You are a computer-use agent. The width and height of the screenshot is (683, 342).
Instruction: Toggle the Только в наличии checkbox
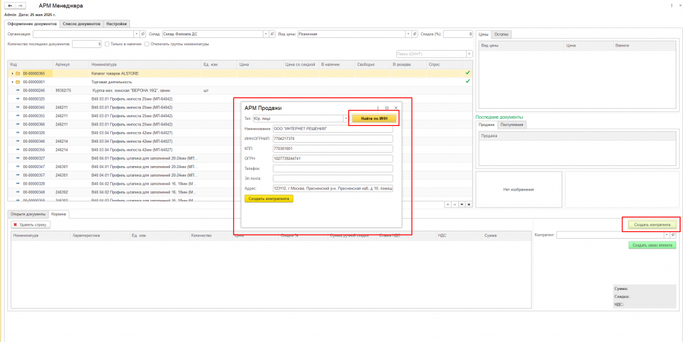(107, 44)
